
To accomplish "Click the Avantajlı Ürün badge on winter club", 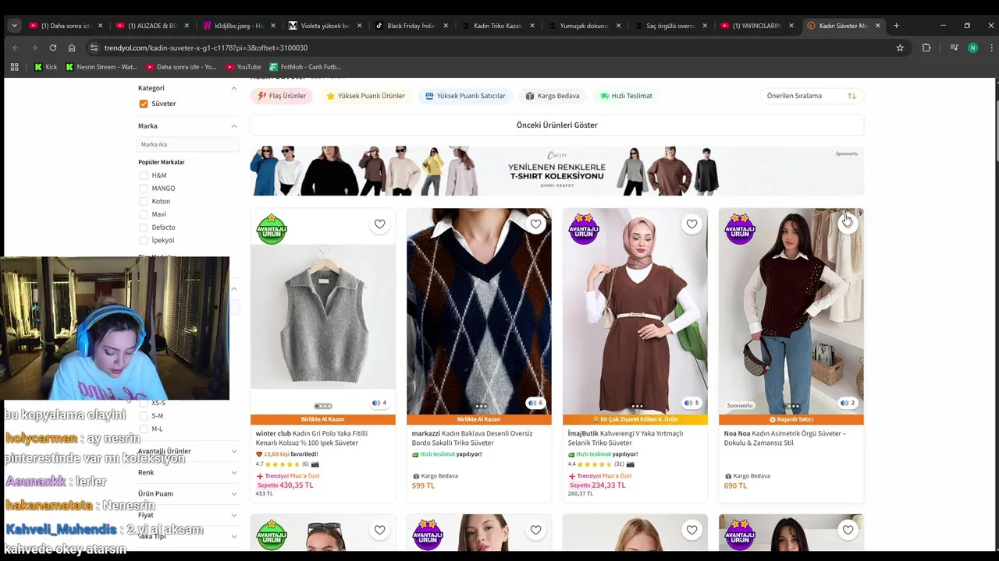I will click(272, 229).
